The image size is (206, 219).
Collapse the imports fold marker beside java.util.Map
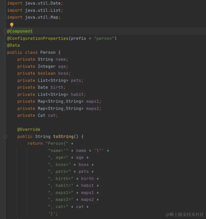[5, 17]
